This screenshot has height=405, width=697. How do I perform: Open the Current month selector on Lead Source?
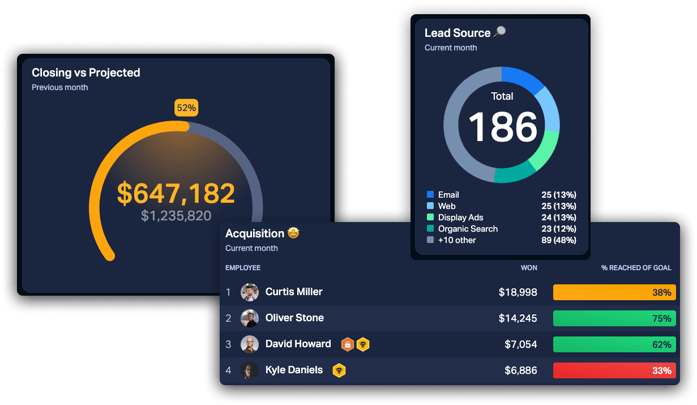[x=451, y=48]
